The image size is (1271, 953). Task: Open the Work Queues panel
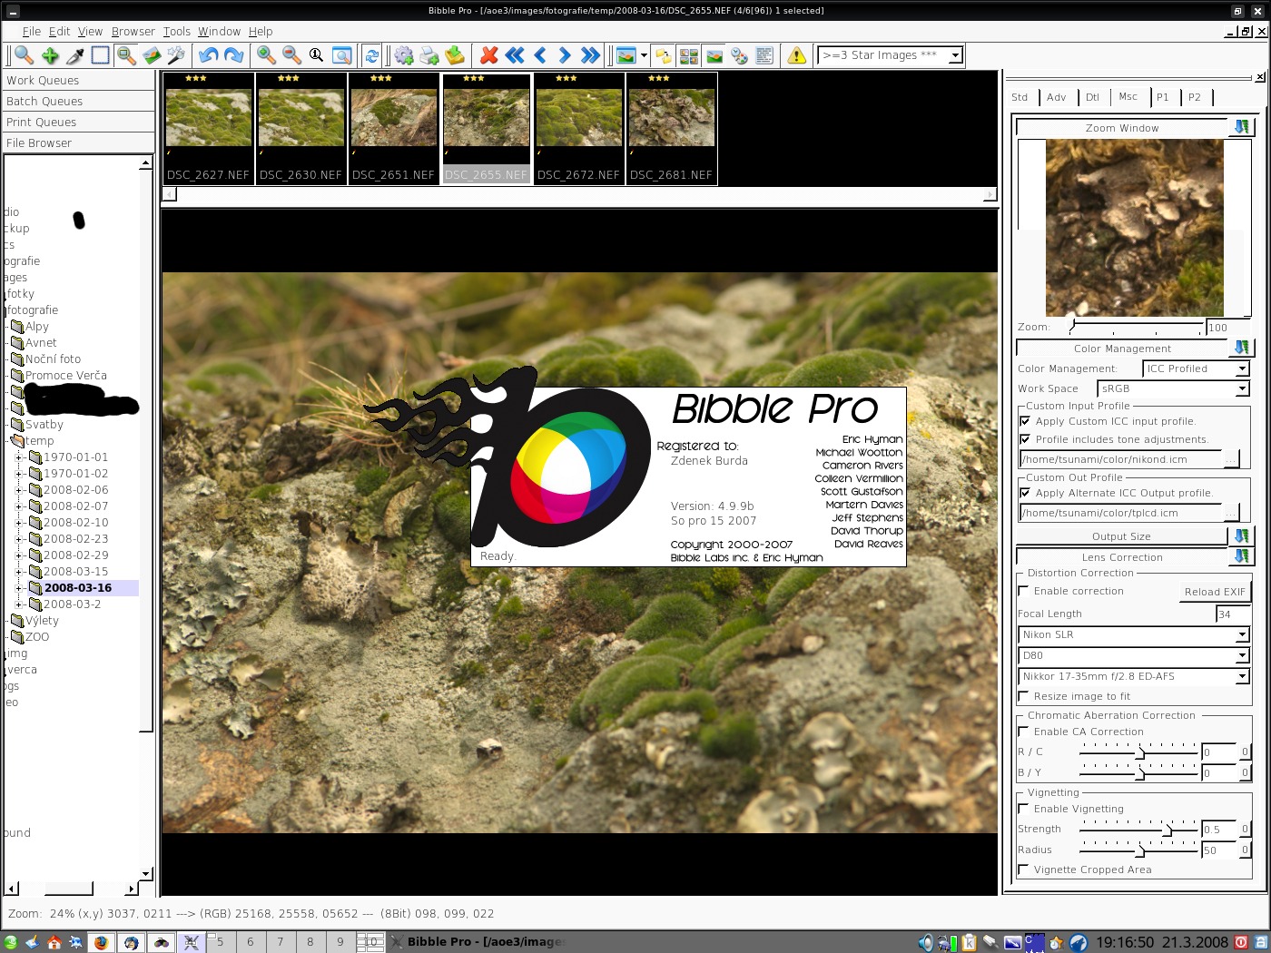pyautogui.click(x=78, y=80)
